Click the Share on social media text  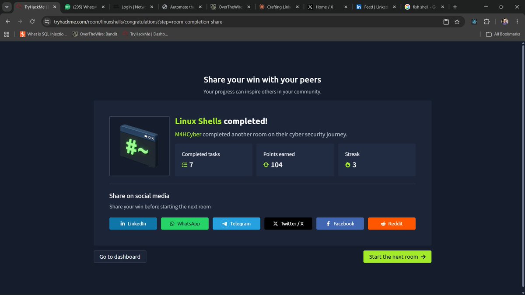click(x=139, y=196)
